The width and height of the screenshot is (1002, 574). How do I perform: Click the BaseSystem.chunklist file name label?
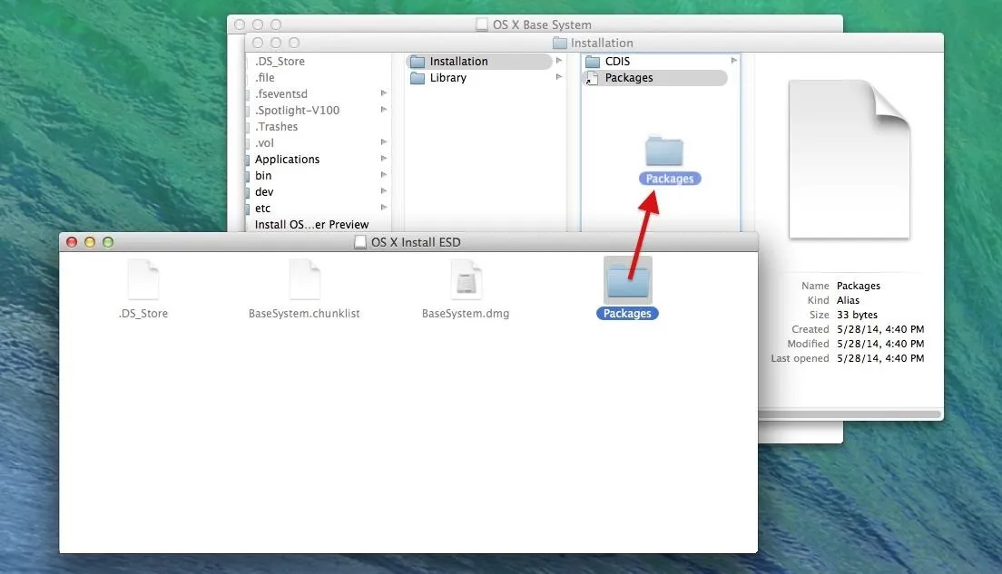point(304,314)
